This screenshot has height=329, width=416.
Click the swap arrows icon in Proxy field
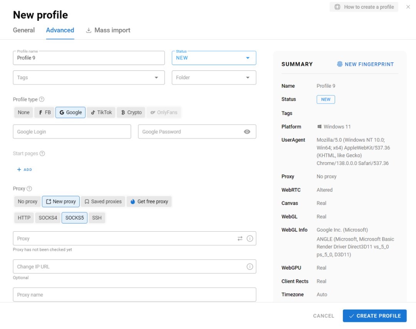click(x=240, y=239)
